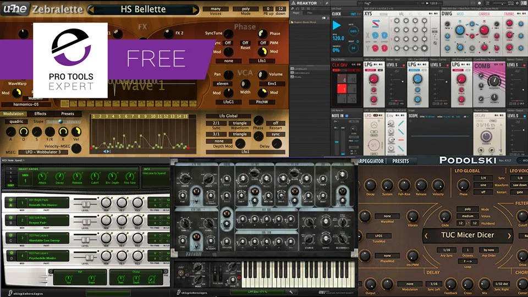528x297 pixels.
Task: Click the Xpand2 part B pan knob
Action: point(106,220)
